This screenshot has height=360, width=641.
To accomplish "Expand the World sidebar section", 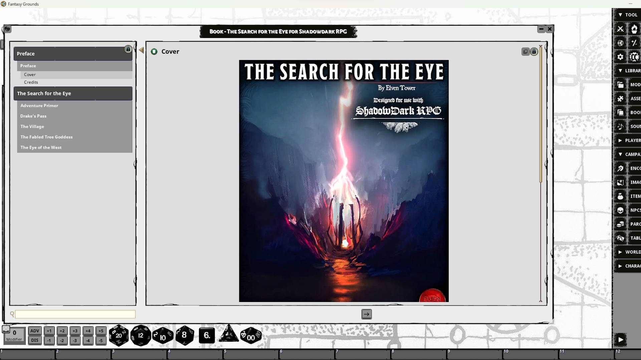I will coord(628,252).
